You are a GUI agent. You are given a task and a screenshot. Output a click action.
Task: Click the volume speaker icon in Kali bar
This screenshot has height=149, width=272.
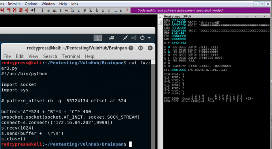[134, 38]
